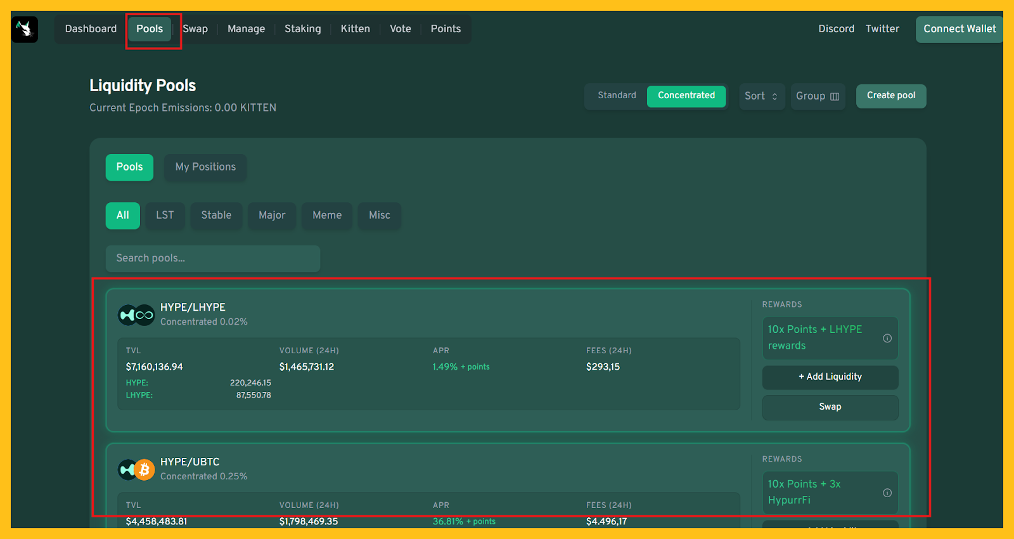Viewport: 1014px width, 539px height.
Task: Add Liquidity to HYPE/LHYPE pool
Action: coord(830,377)
